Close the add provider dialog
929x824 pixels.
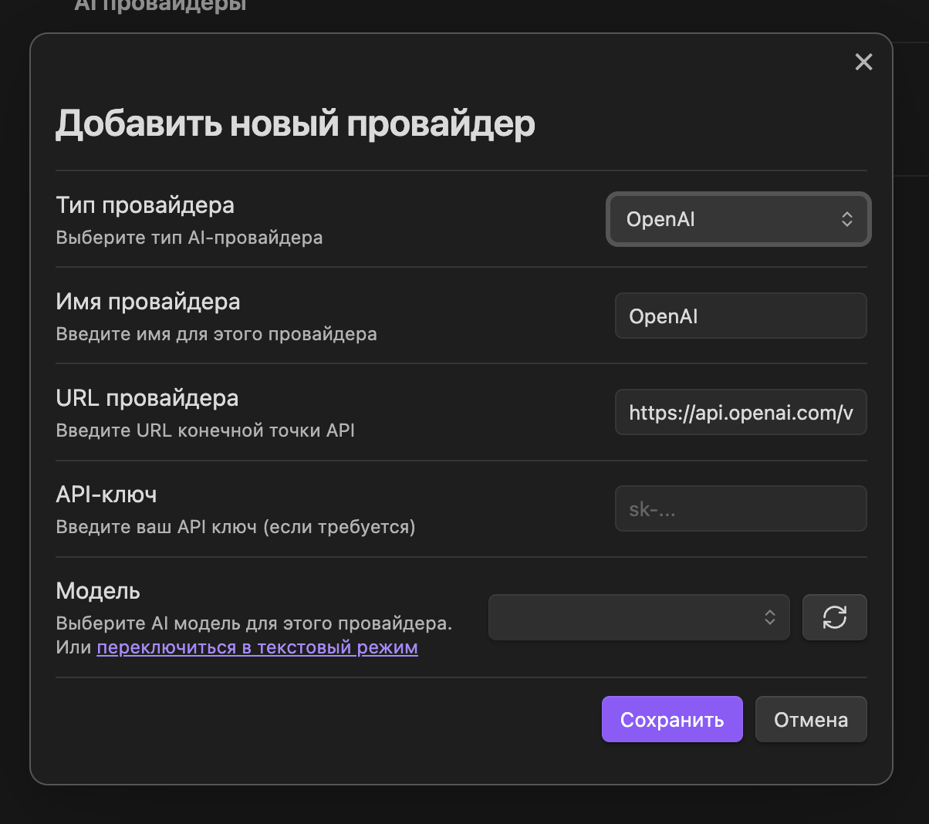pos(863,62)
